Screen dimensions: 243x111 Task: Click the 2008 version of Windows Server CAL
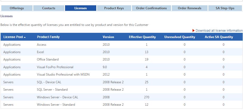[106, 97]
